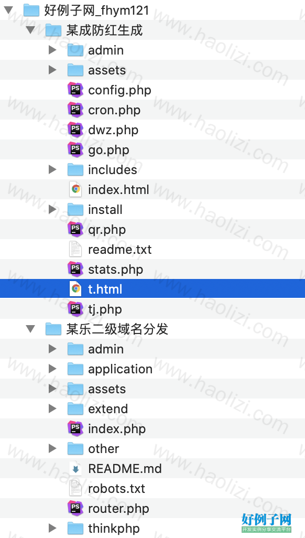This screenshot has width=305, height=538.
Task: Click the markdown icon of README.md
Action: [x=75, y=468]
